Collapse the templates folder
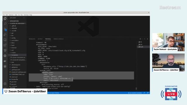The height and width of the screenshot is (105, 187). pyautogui.click(x=17, y=55)
